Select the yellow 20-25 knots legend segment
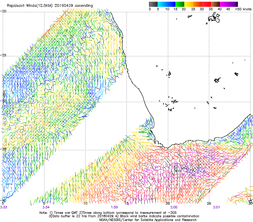The width and height of the screenshot is (253, 222). tap(189, 4)
